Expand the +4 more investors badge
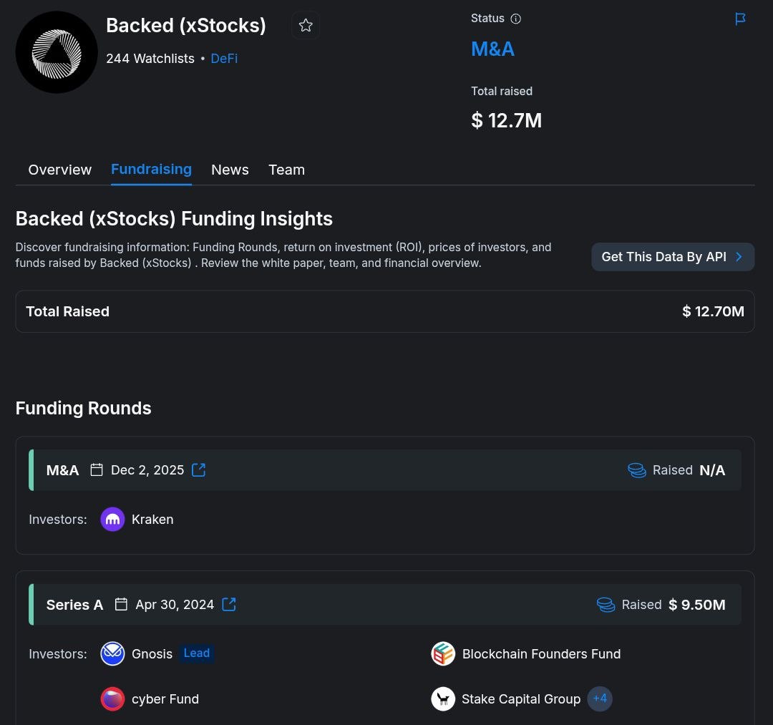The height and width of the screenshot is (725, 773). tap(600, 699)
